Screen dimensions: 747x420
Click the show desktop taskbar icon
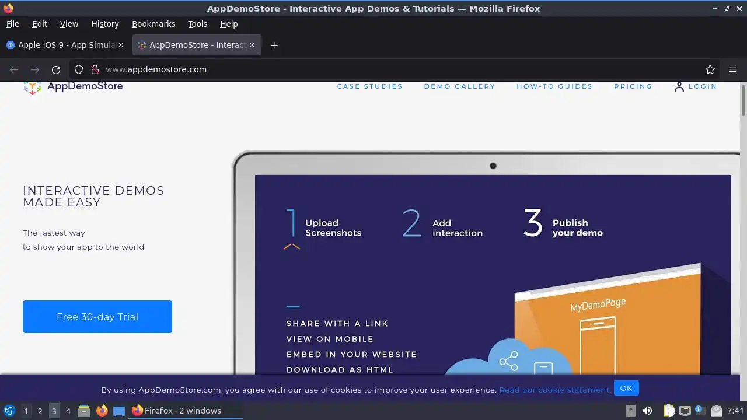pos(119,411)
